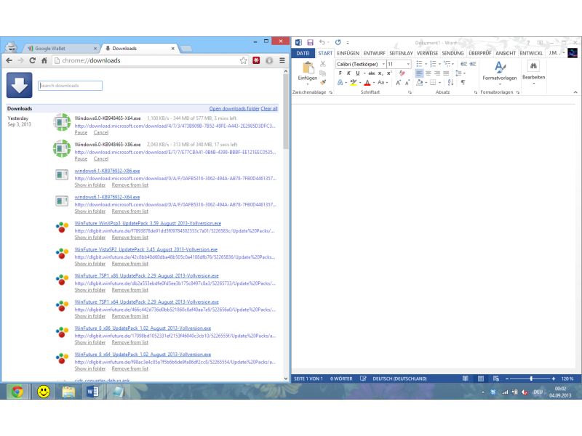The height and width of the screenshot is (436, 582).
Task: Open the Calibri font name dropdown
Action: pos(383,64)
